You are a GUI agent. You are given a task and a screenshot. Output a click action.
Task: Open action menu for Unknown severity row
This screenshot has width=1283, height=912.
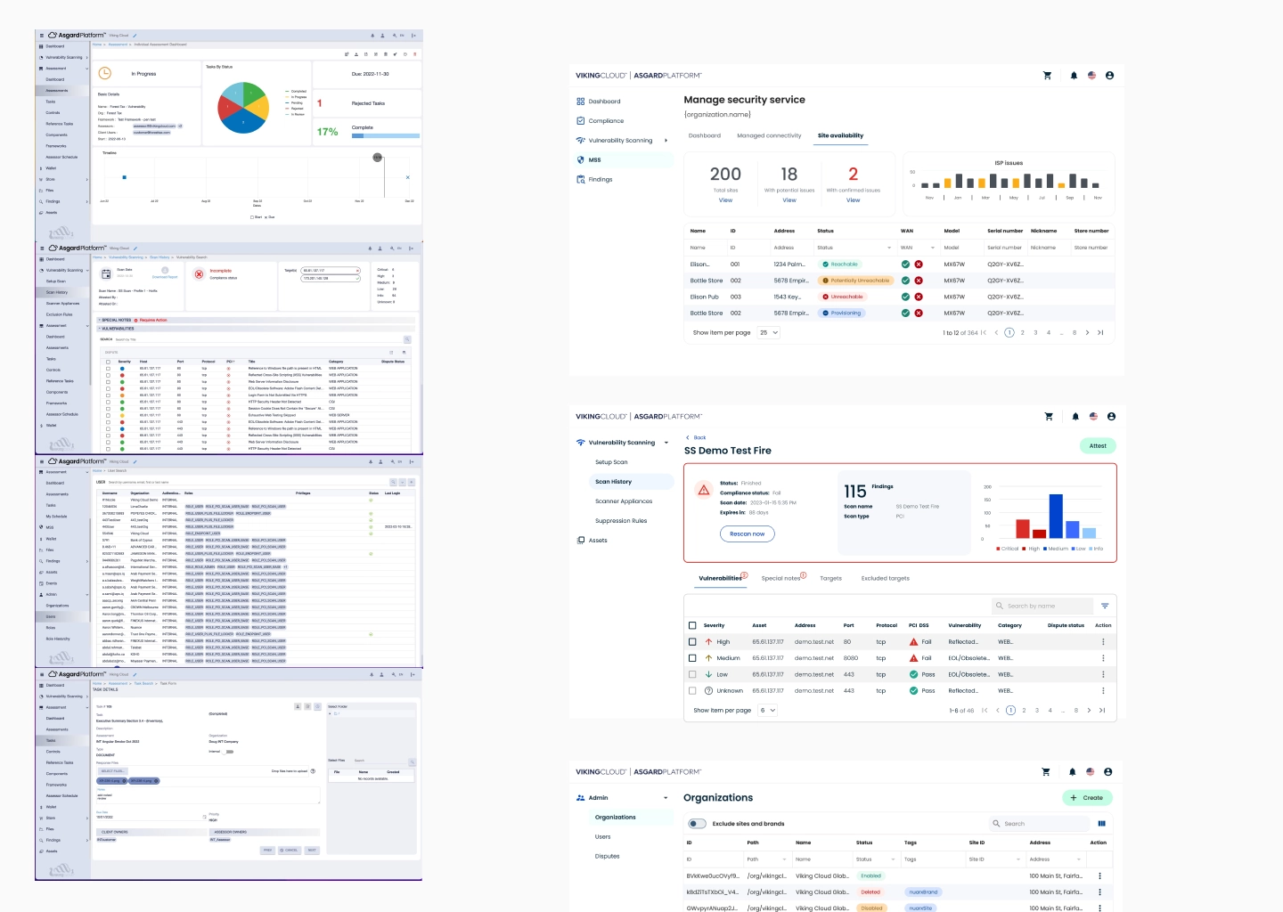pos(1103,690)
